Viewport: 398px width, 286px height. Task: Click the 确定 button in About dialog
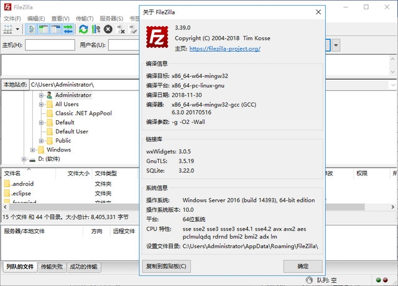[x=303, y=266]
